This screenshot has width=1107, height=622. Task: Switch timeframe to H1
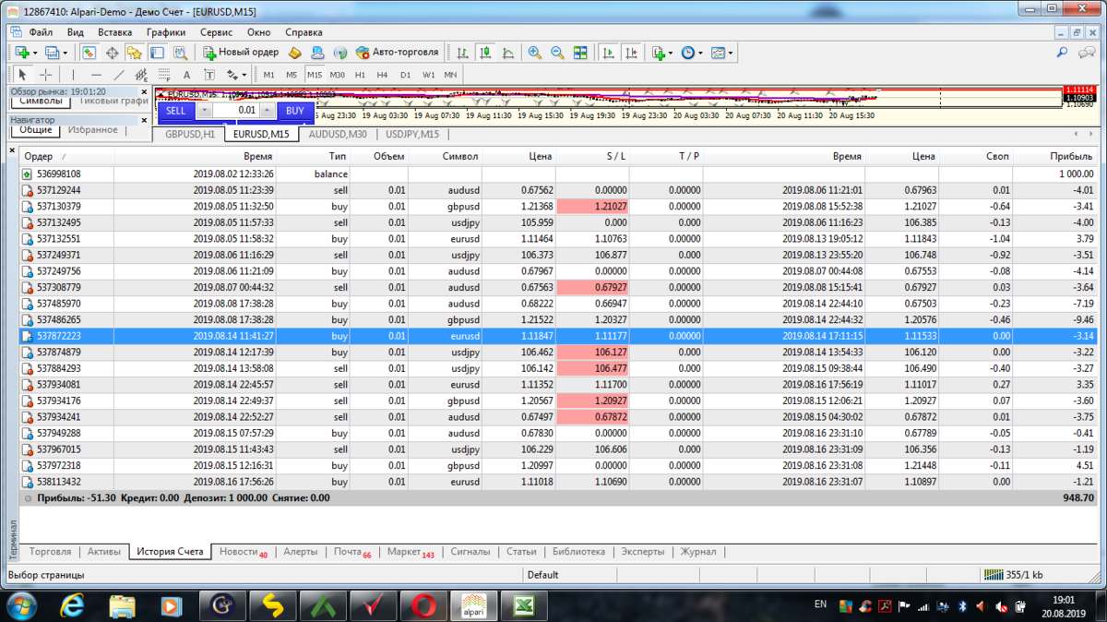360,75
